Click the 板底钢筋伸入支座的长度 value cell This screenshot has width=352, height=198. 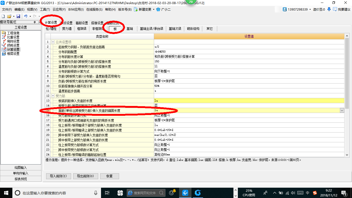coord(249,101)
